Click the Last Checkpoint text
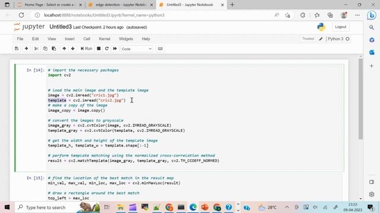 coord(98,27)
